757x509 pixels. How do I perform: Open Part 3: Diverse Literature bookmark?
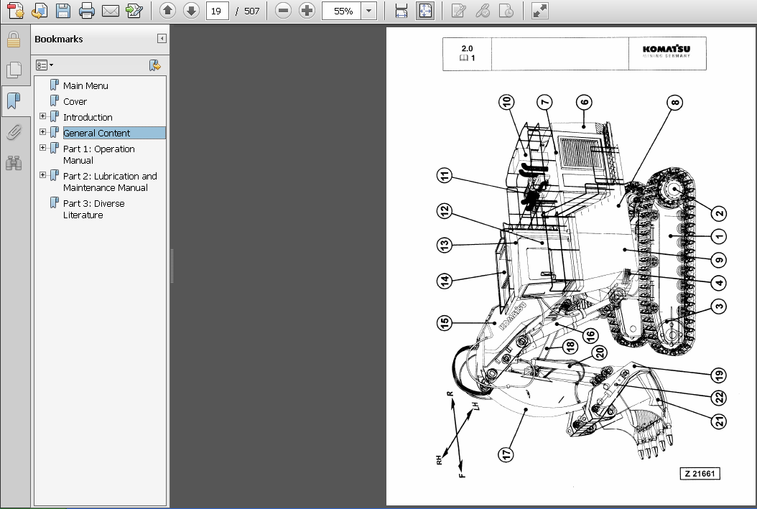[93, 210]
